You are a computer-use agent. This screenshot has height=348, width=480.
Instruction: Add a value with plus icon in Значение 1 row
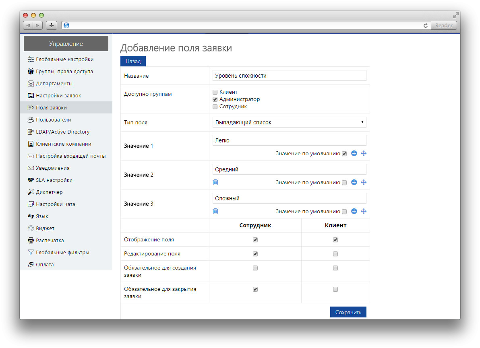point(354,153)
